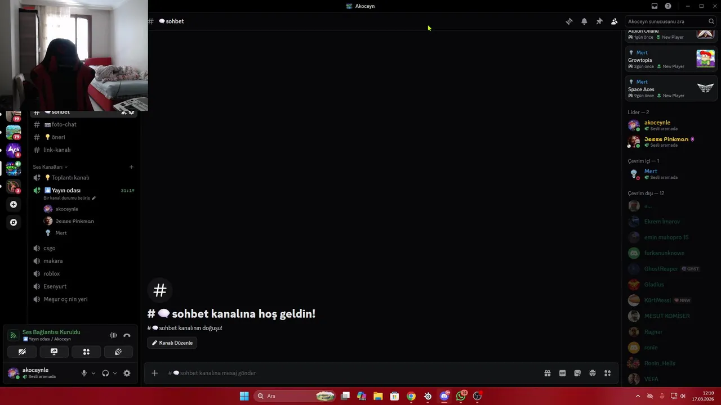Open WhatsApp from taskbar
Image resolution: width=721 pixels, height=405 pixels.
[461, 396]
